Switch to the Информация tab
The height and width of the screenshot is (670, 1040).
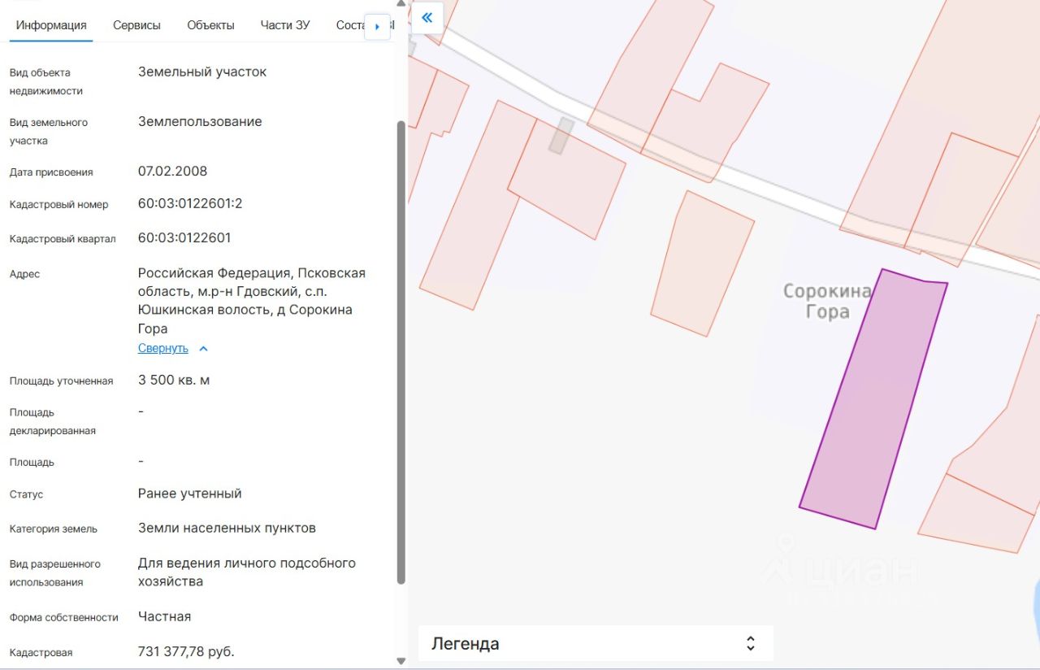(x=51, y=25)
